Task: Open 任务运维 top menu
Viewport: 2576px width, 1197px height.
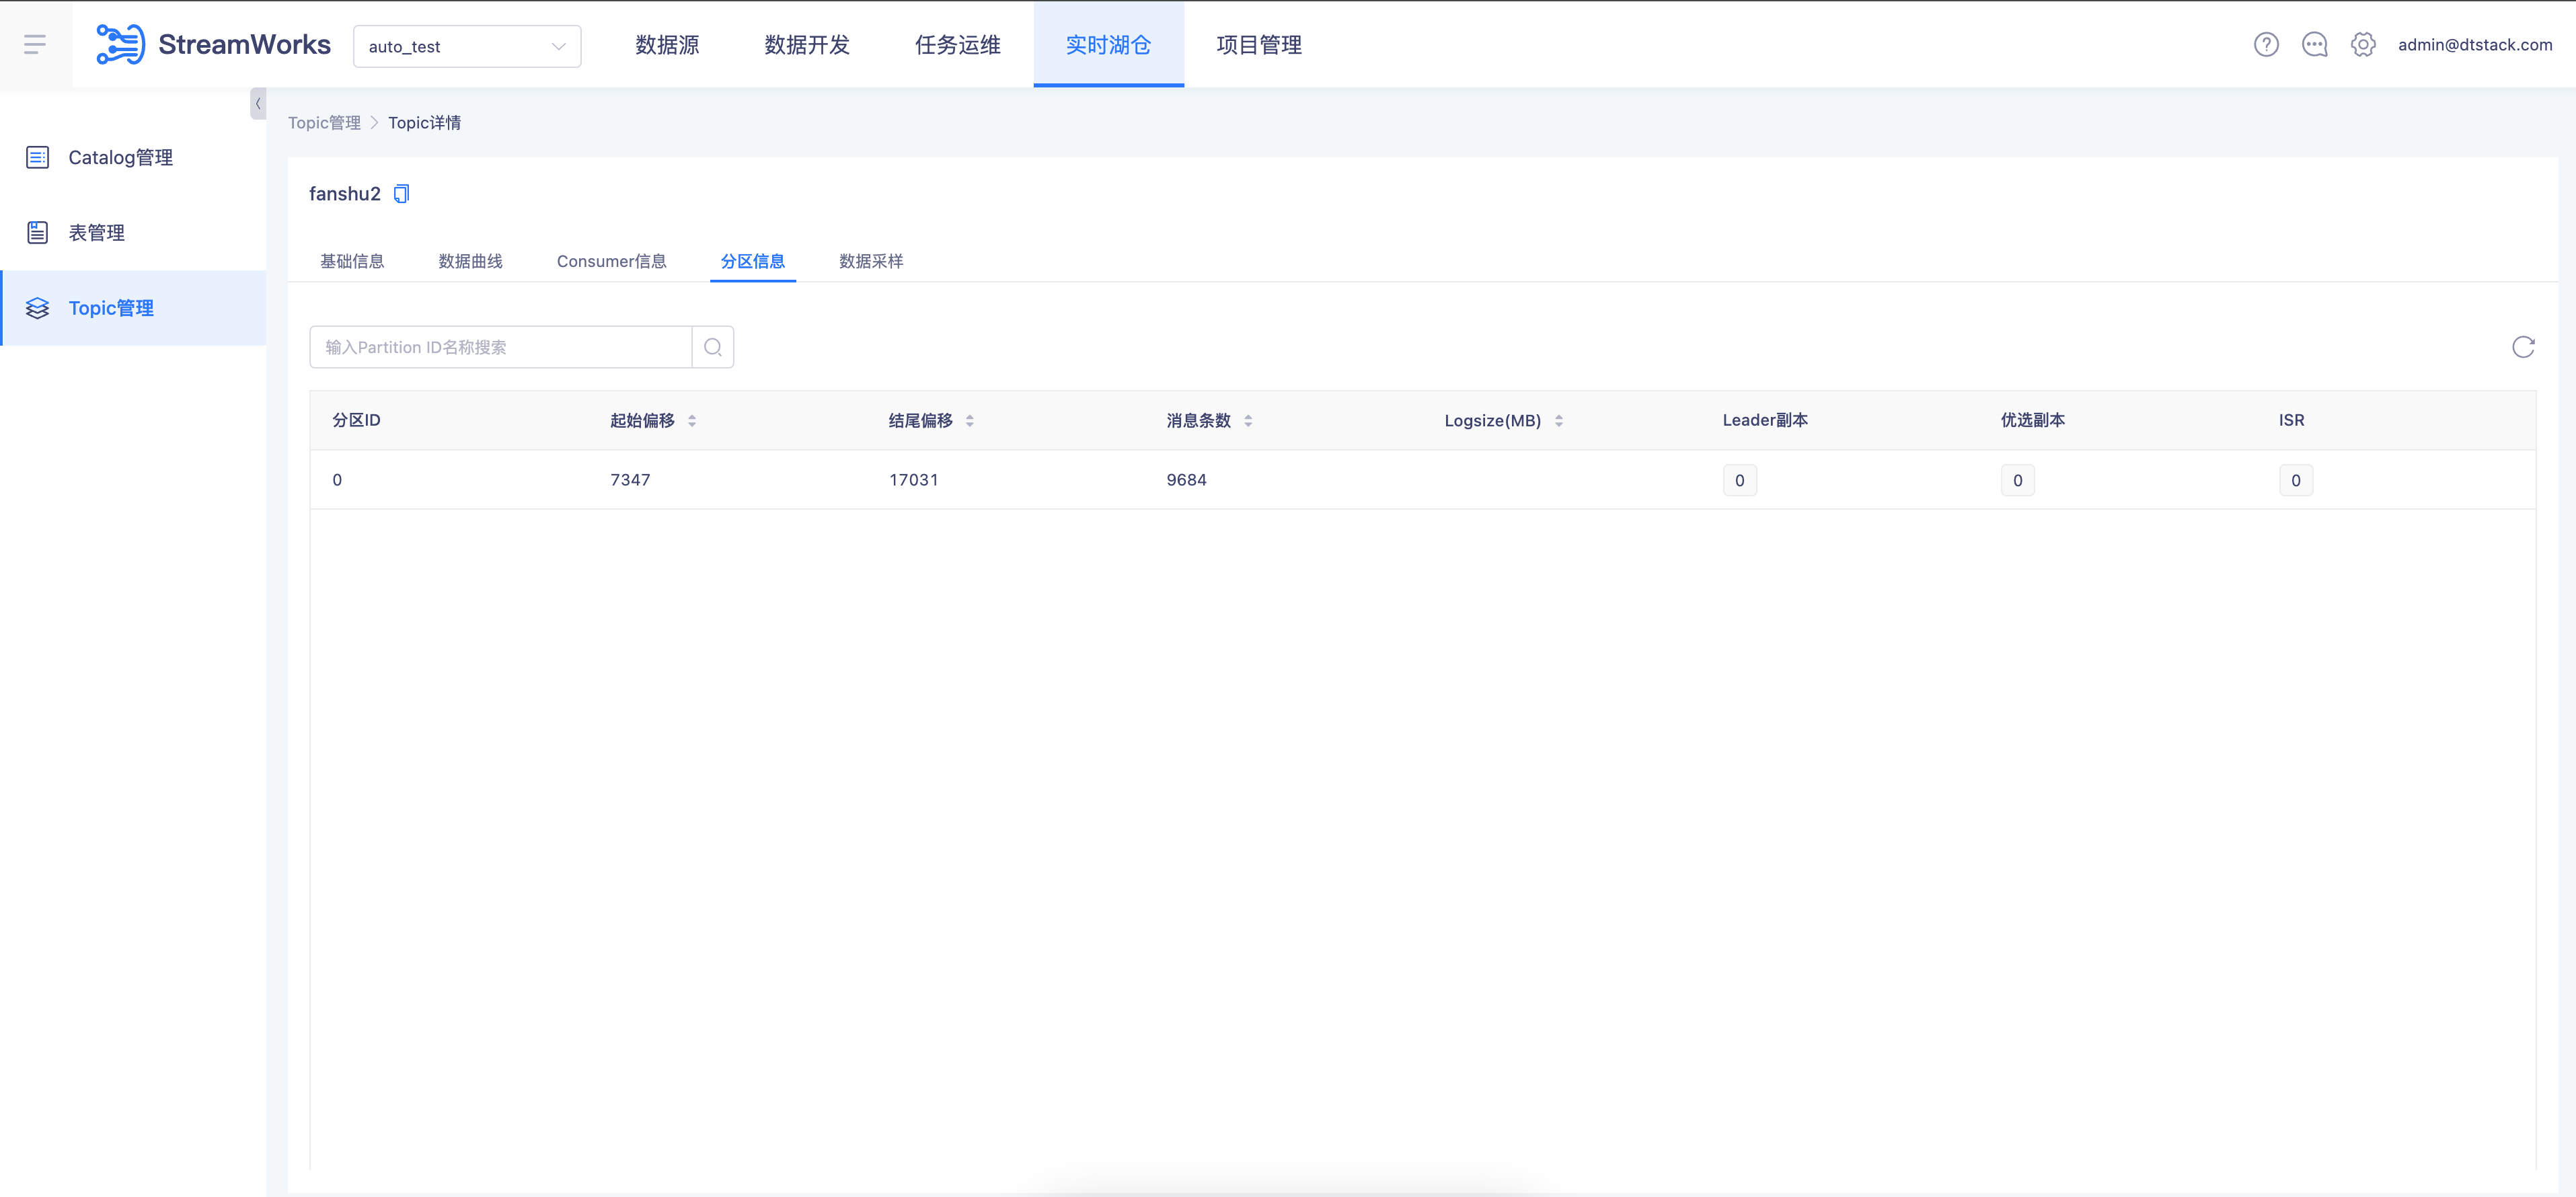Action: click(x=958, y=45)
